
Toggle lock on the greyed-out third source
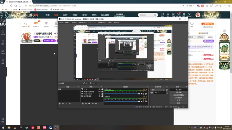point(102,94)
